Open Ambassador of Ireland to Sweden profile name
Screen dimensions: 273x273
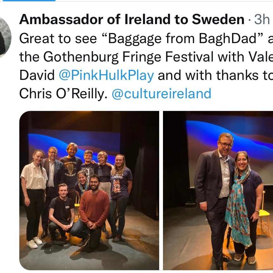(x=132, y=20)
